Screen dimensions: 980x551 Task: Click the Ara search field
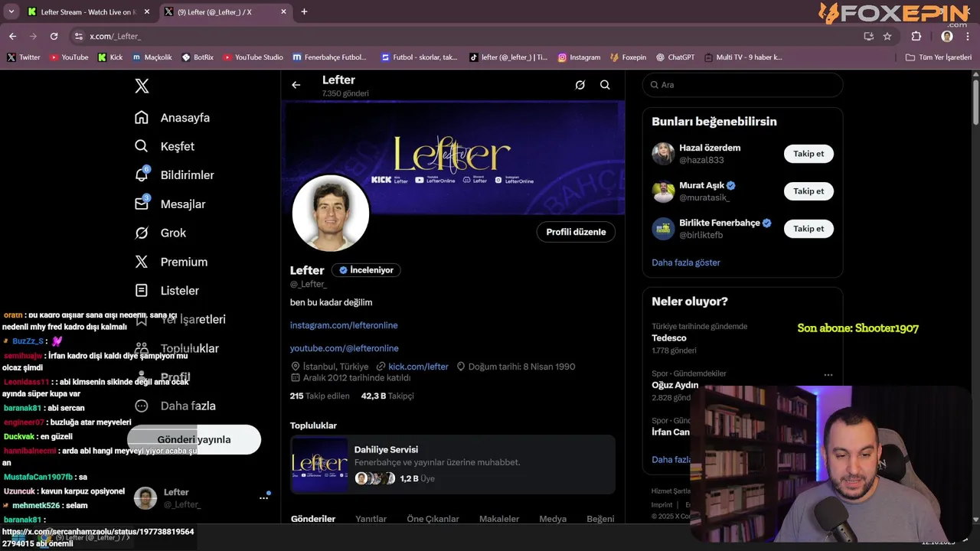tap(743, 85)
